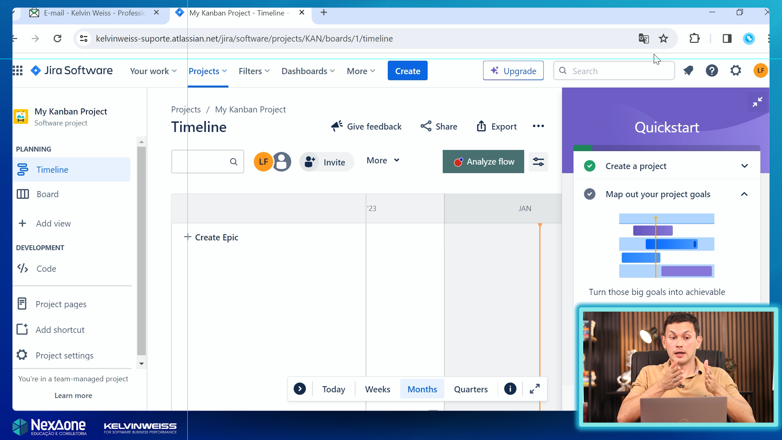
Task: Switch timeline to Weeks view
Action: point(378,389)
